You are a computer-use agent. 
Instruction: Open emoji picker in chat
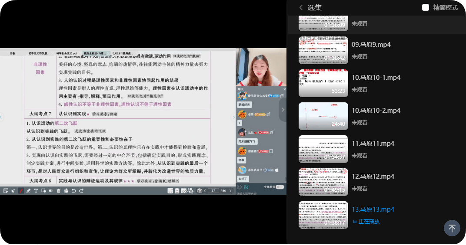coord(239,187)
